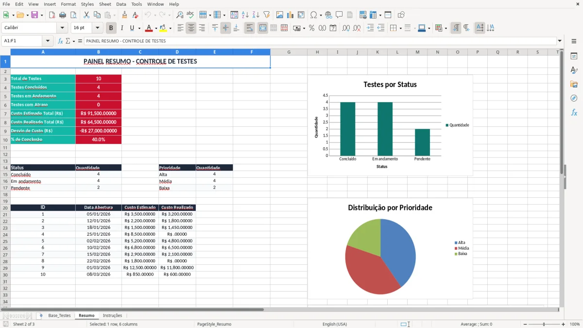
Task: Toggle Center Horizontally alignment
Action: click(x=191, y=28)
